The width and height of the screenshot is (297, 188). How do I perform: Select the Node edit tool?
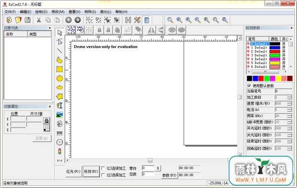click(59, 42)
